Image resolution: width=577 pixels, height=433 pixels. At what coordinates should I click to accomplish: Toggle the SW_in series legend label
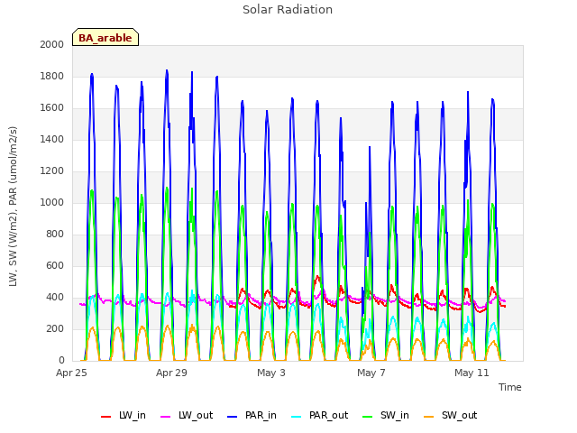(x=395, y=416)
